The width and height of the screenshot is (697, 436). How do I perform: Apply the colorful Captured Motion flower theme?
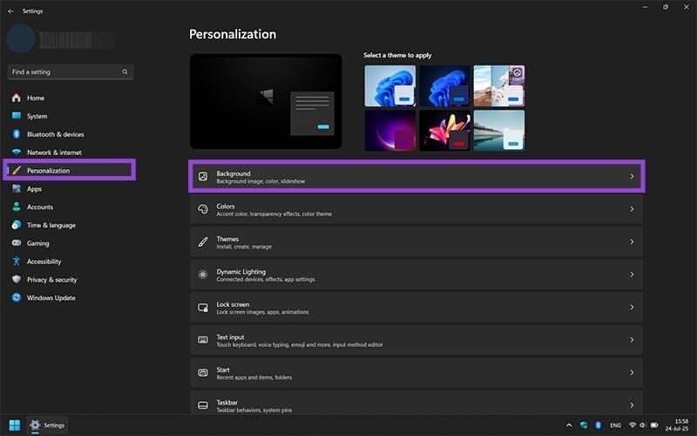coord(444,130)
